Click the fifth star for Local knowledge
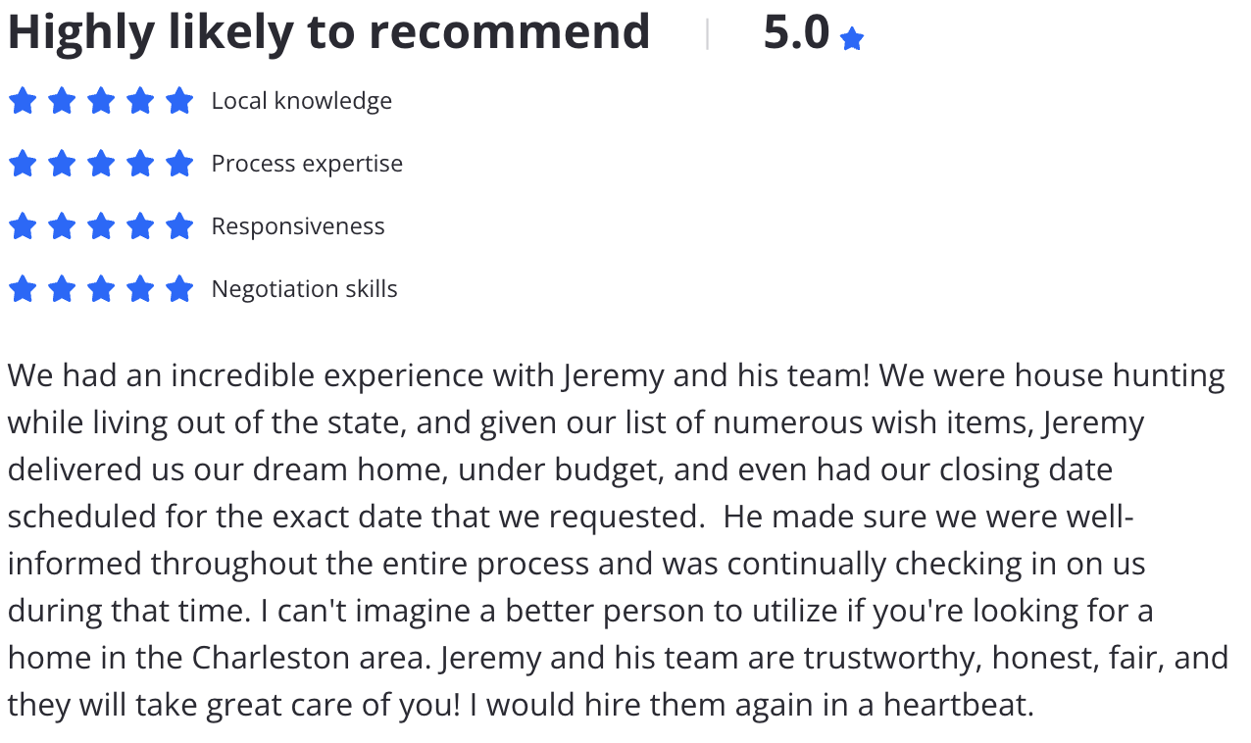1251x743 pixels. point(179,101)
